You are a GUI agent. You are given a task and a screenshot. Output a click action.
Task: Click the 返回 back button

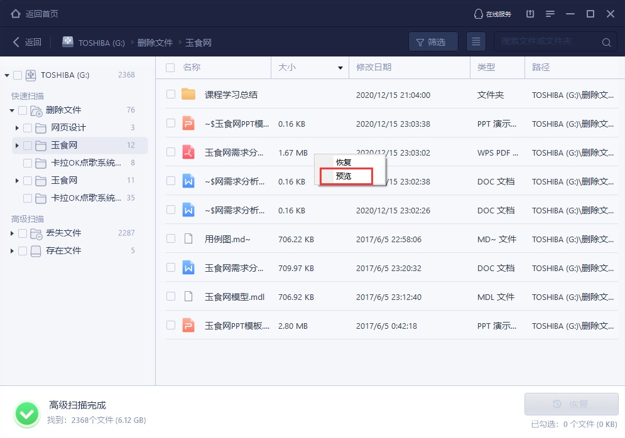coord(27,41)
